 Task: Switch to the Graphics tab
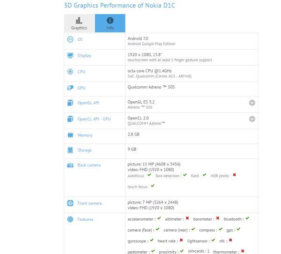tap(79, 23)
